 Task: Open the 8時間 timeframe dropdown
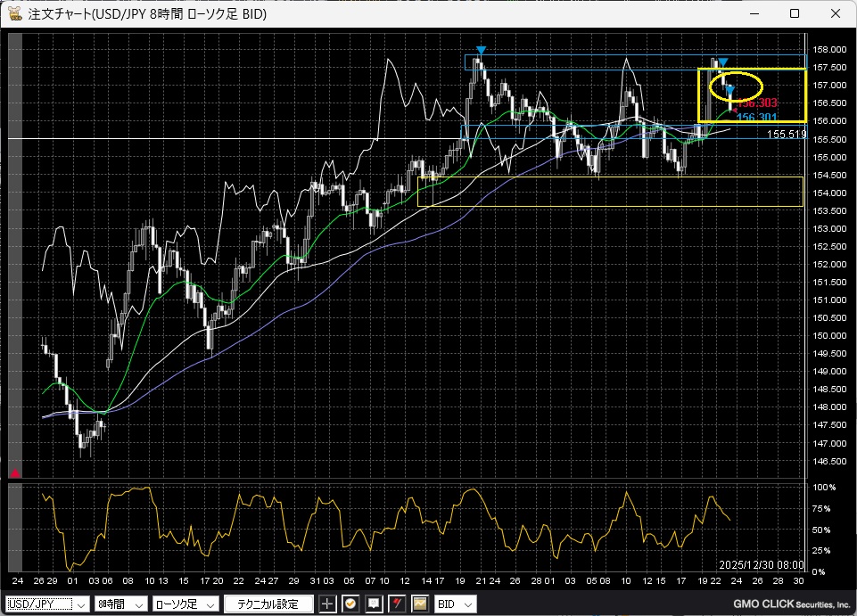coord(120,604)
